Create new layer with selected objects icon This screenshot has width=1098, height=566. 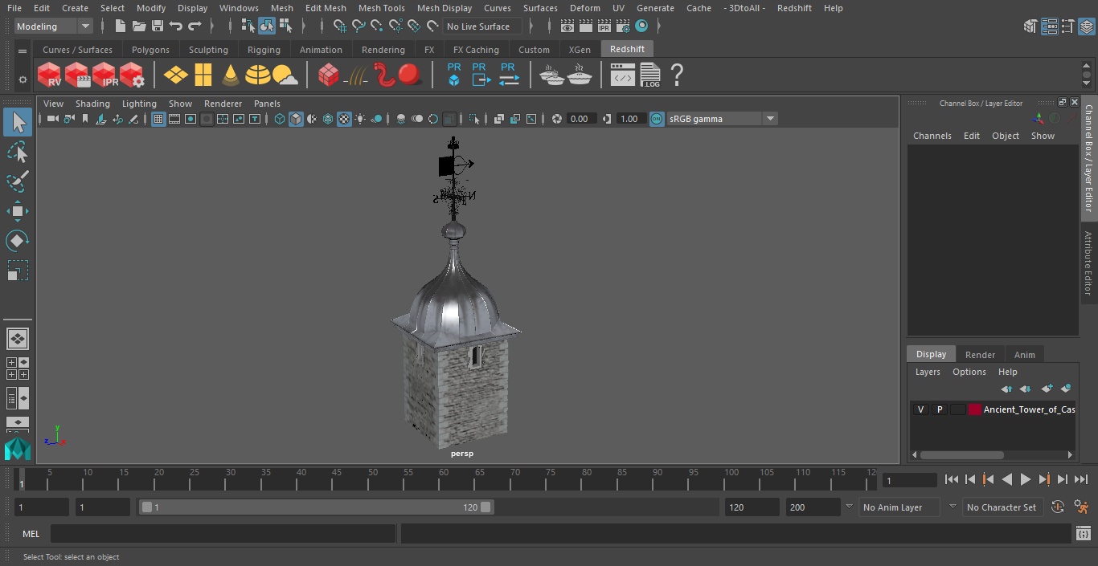point(1066,389)
